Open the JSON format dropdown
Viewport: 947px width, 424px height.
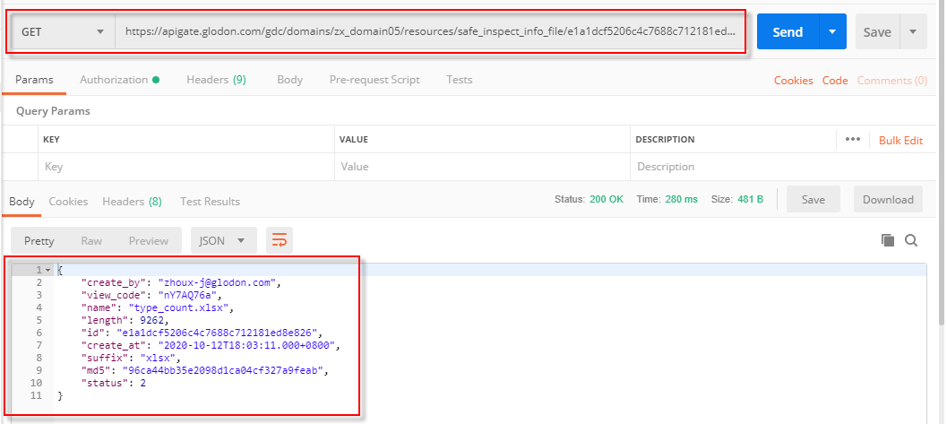223,240
